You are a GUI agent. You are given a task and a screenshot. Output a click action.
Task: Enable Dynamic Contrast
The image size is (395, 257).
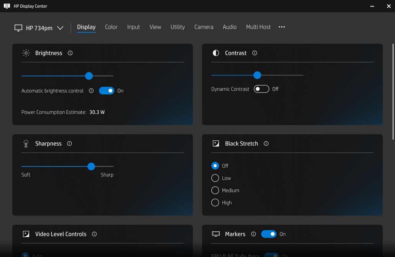tap(262, 89)
